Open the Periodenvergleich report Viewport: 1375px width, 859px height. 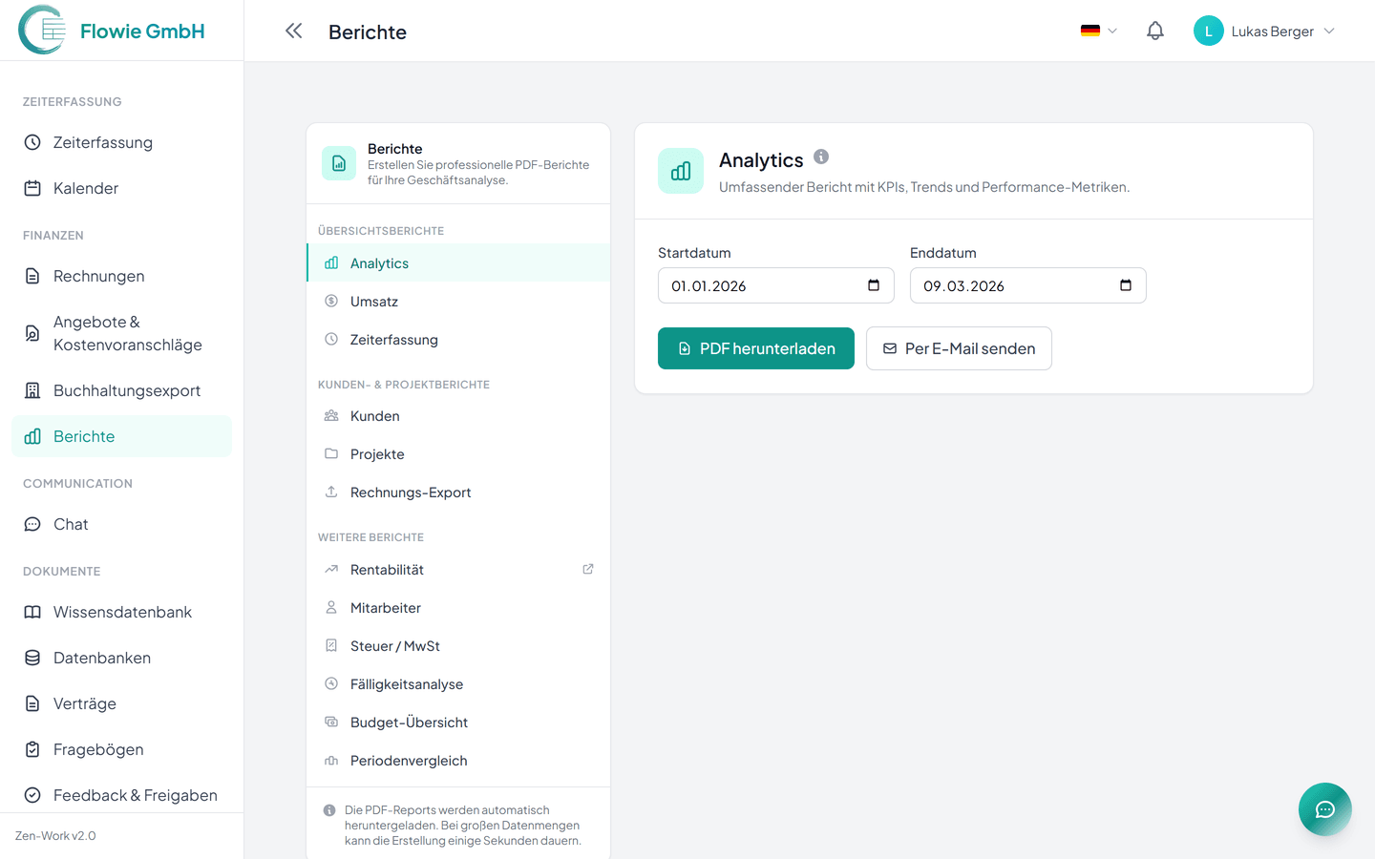click(x=409, y=761)
